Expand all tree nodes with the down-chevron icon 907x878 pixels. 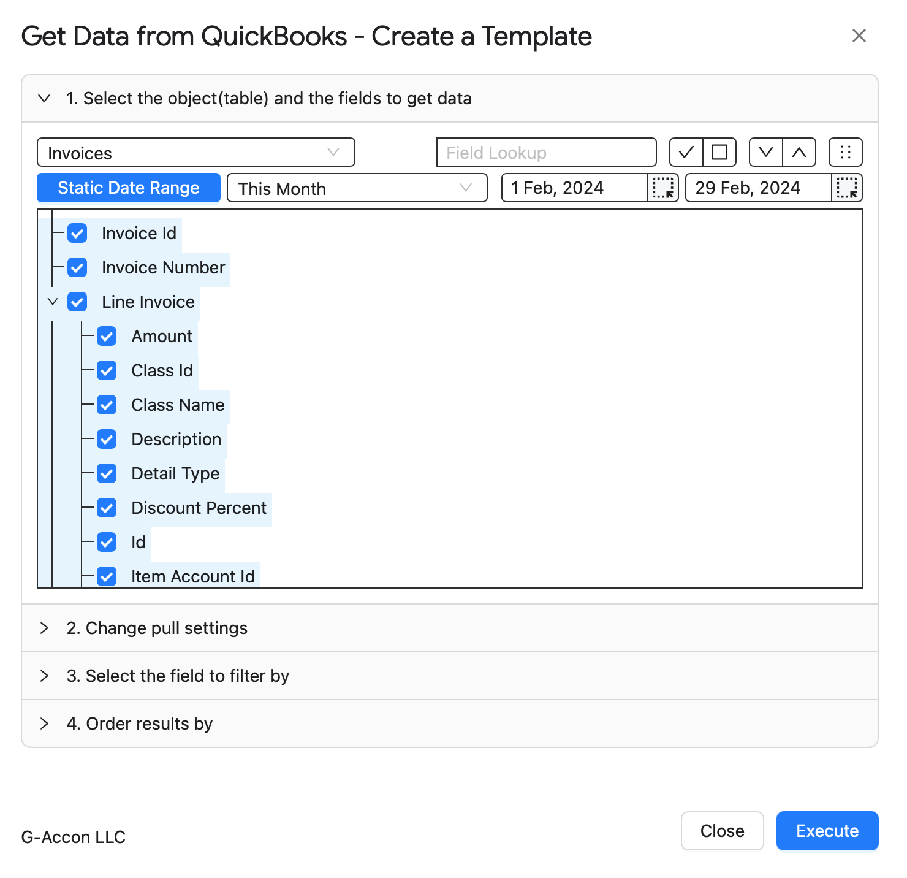click(x=766, y=152)
